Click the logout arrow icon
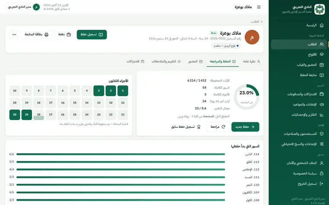 [x=322, y=184]
